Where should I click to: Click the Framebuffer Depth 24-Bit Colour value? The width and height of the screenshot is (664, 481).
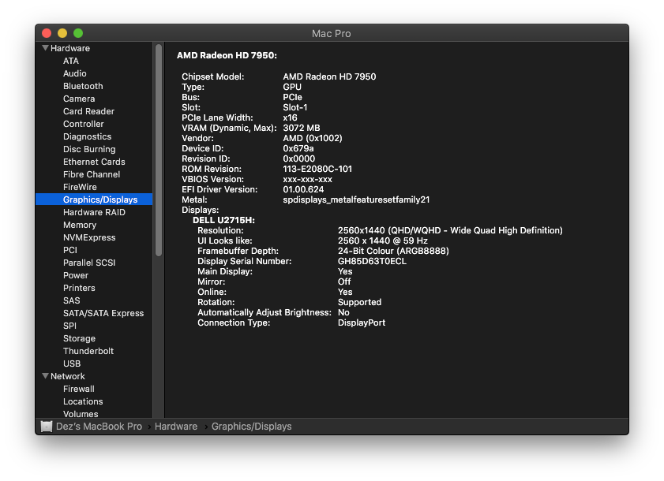click(x=393, y=251)
